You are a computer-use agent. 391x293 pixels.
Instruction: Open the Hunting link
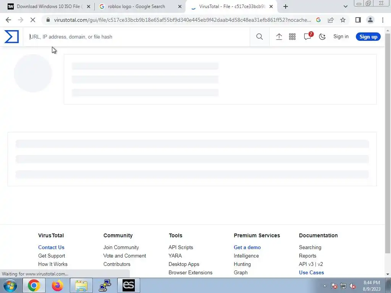click(x=242, y=264)
